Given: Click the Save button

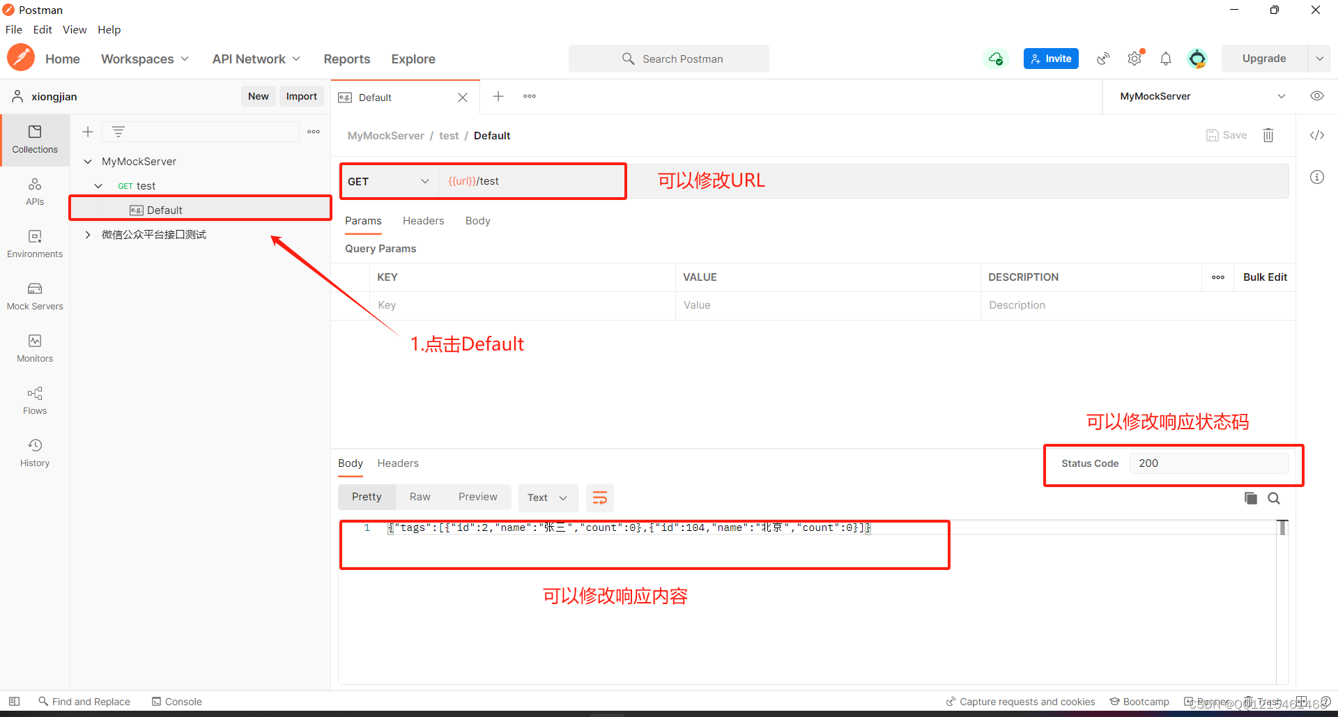Looking at the screenshot, I should (1226, 135).
